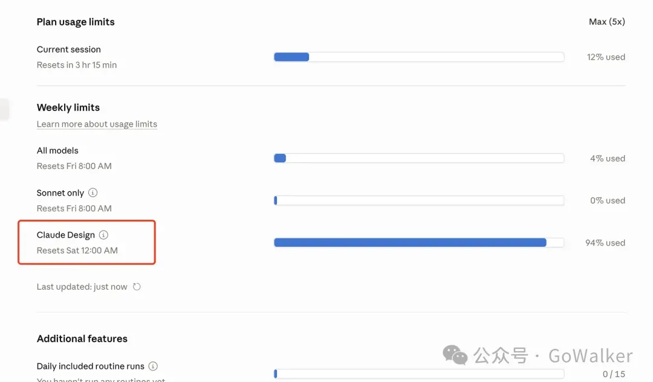Screen dimensions: 653x382
Task: Click the Current session usage progress bar
Action: tap(418, 57)
